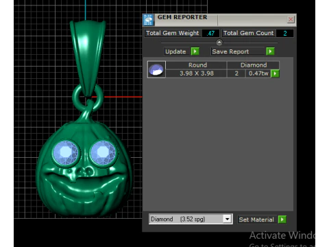Click the Total Gem Weight value .47

click(210, 34)
